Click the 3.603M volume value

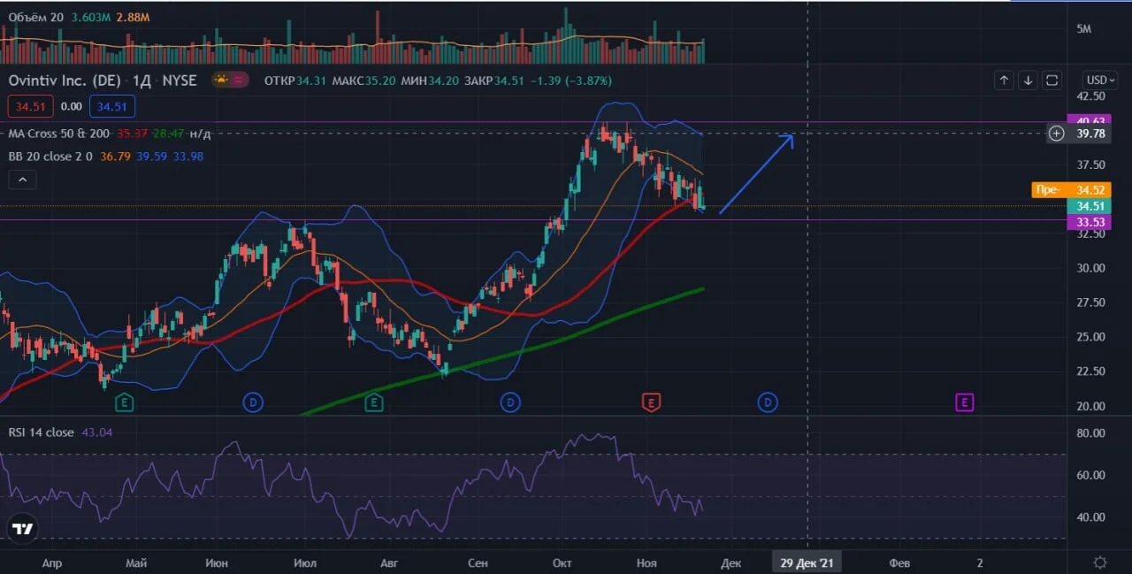point(90,17)
